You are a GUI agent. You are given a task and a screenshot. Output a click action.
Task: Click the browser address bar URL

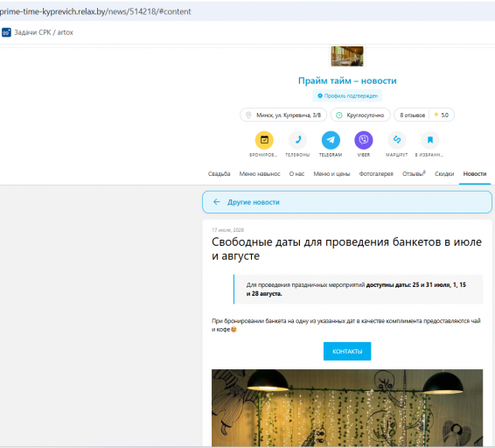point(95,11)
